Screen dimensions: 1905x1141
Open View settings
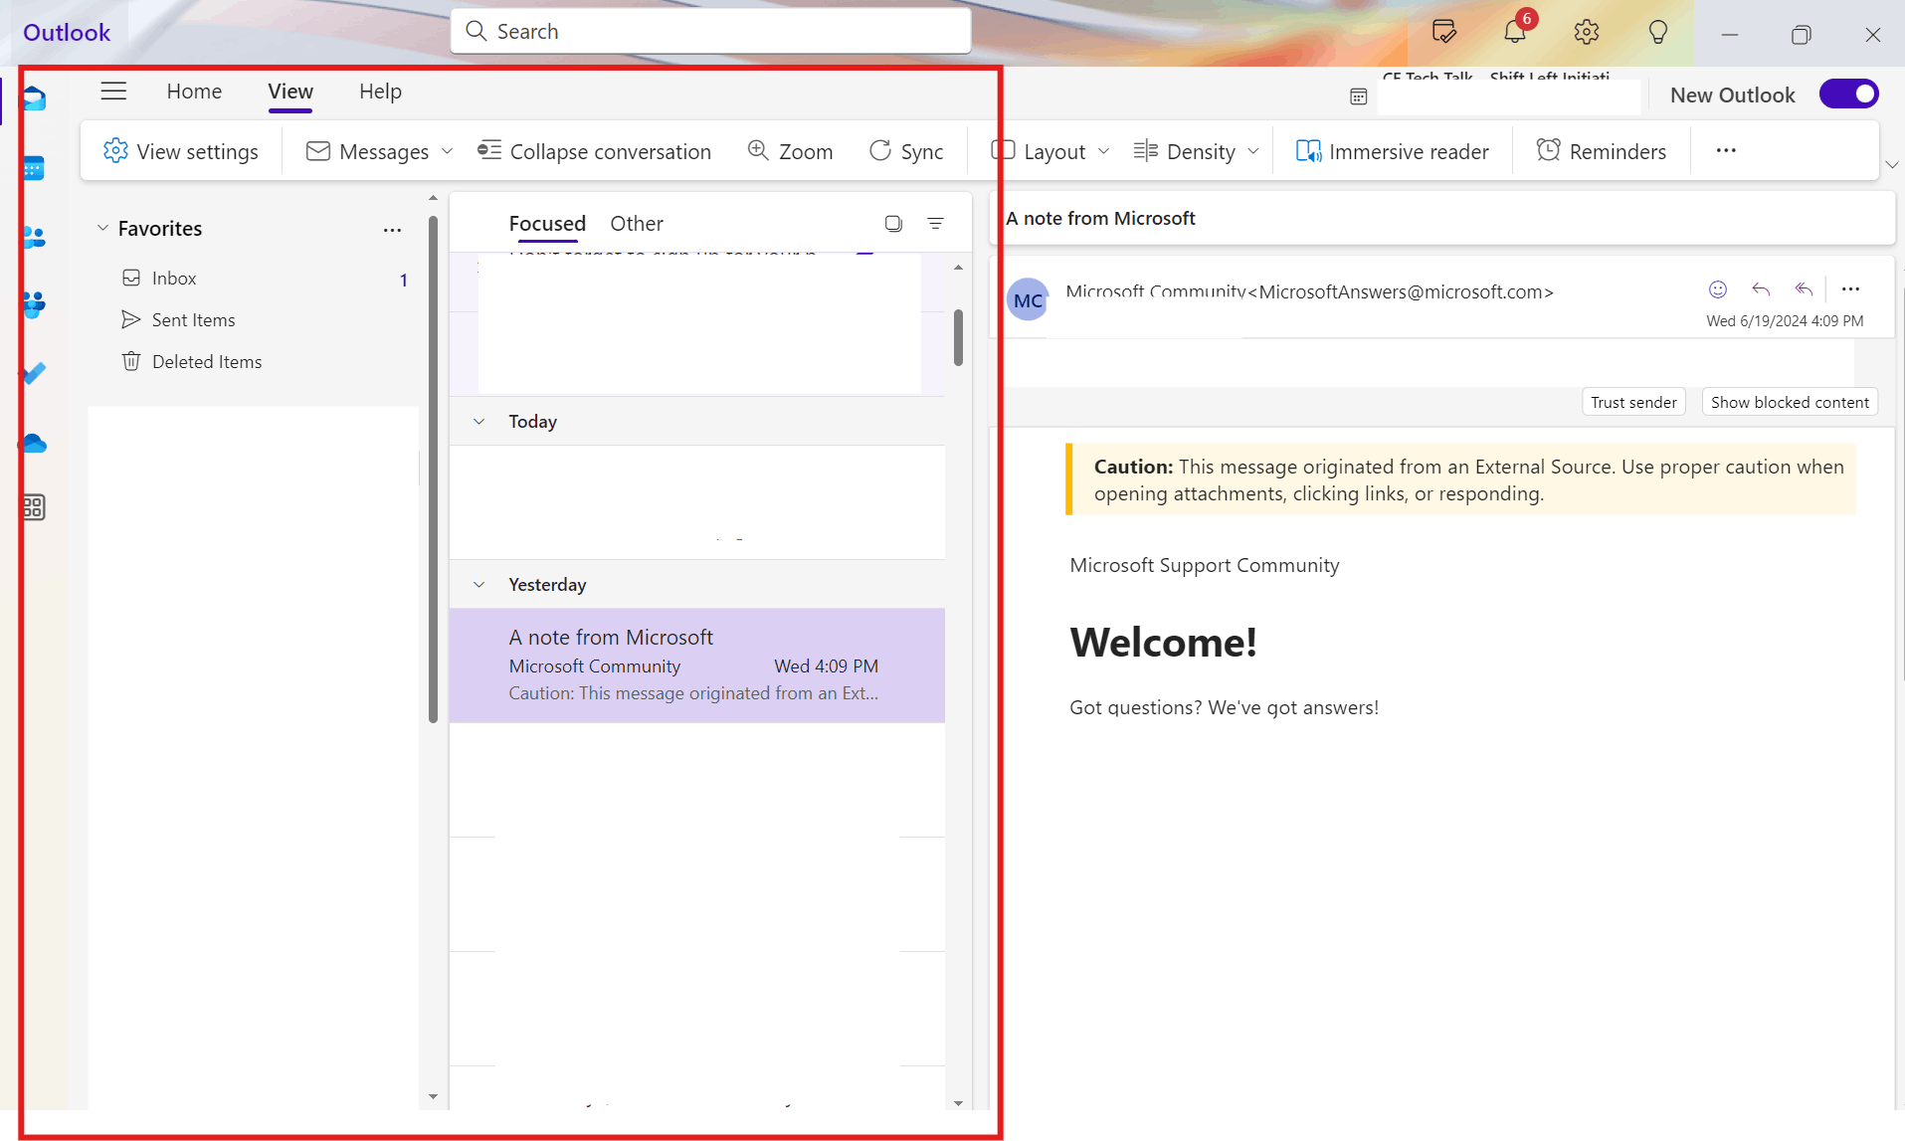(x=180, y=151)
